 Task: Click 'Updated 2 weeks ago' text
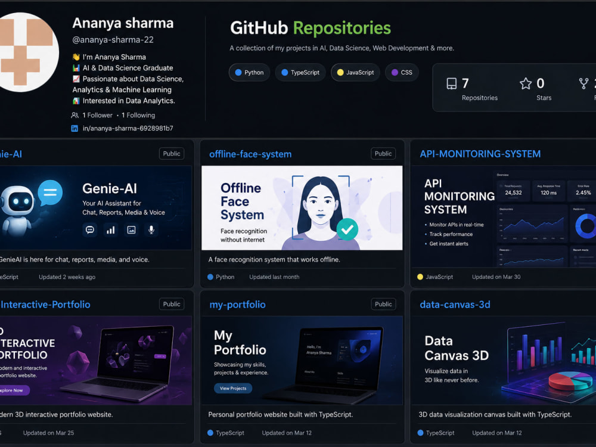(67, 277)
